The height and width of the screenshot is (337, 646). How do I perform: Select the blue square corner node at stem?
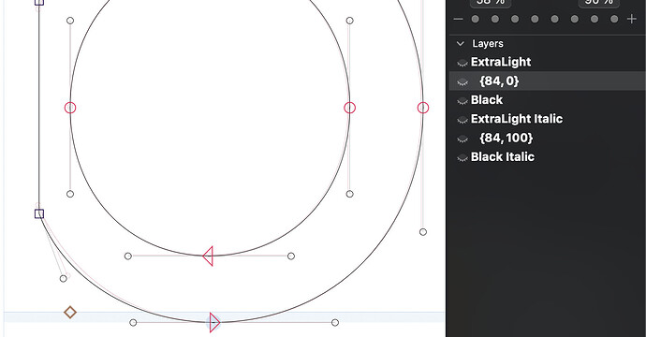39,213
